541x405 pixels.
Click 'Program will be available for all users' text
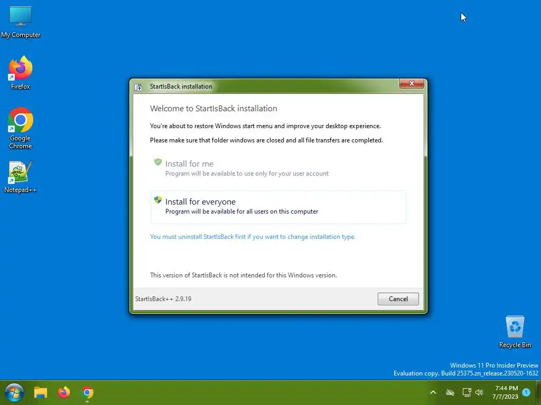click(241, 211)
